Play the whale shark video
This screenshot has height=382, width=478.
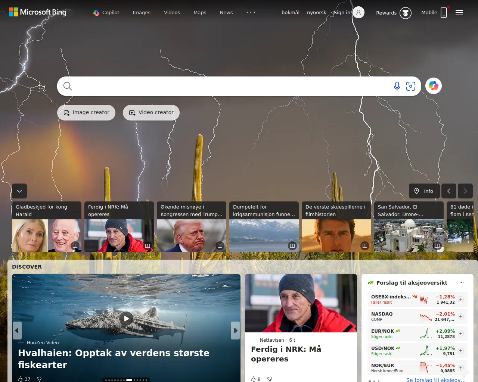126,319
